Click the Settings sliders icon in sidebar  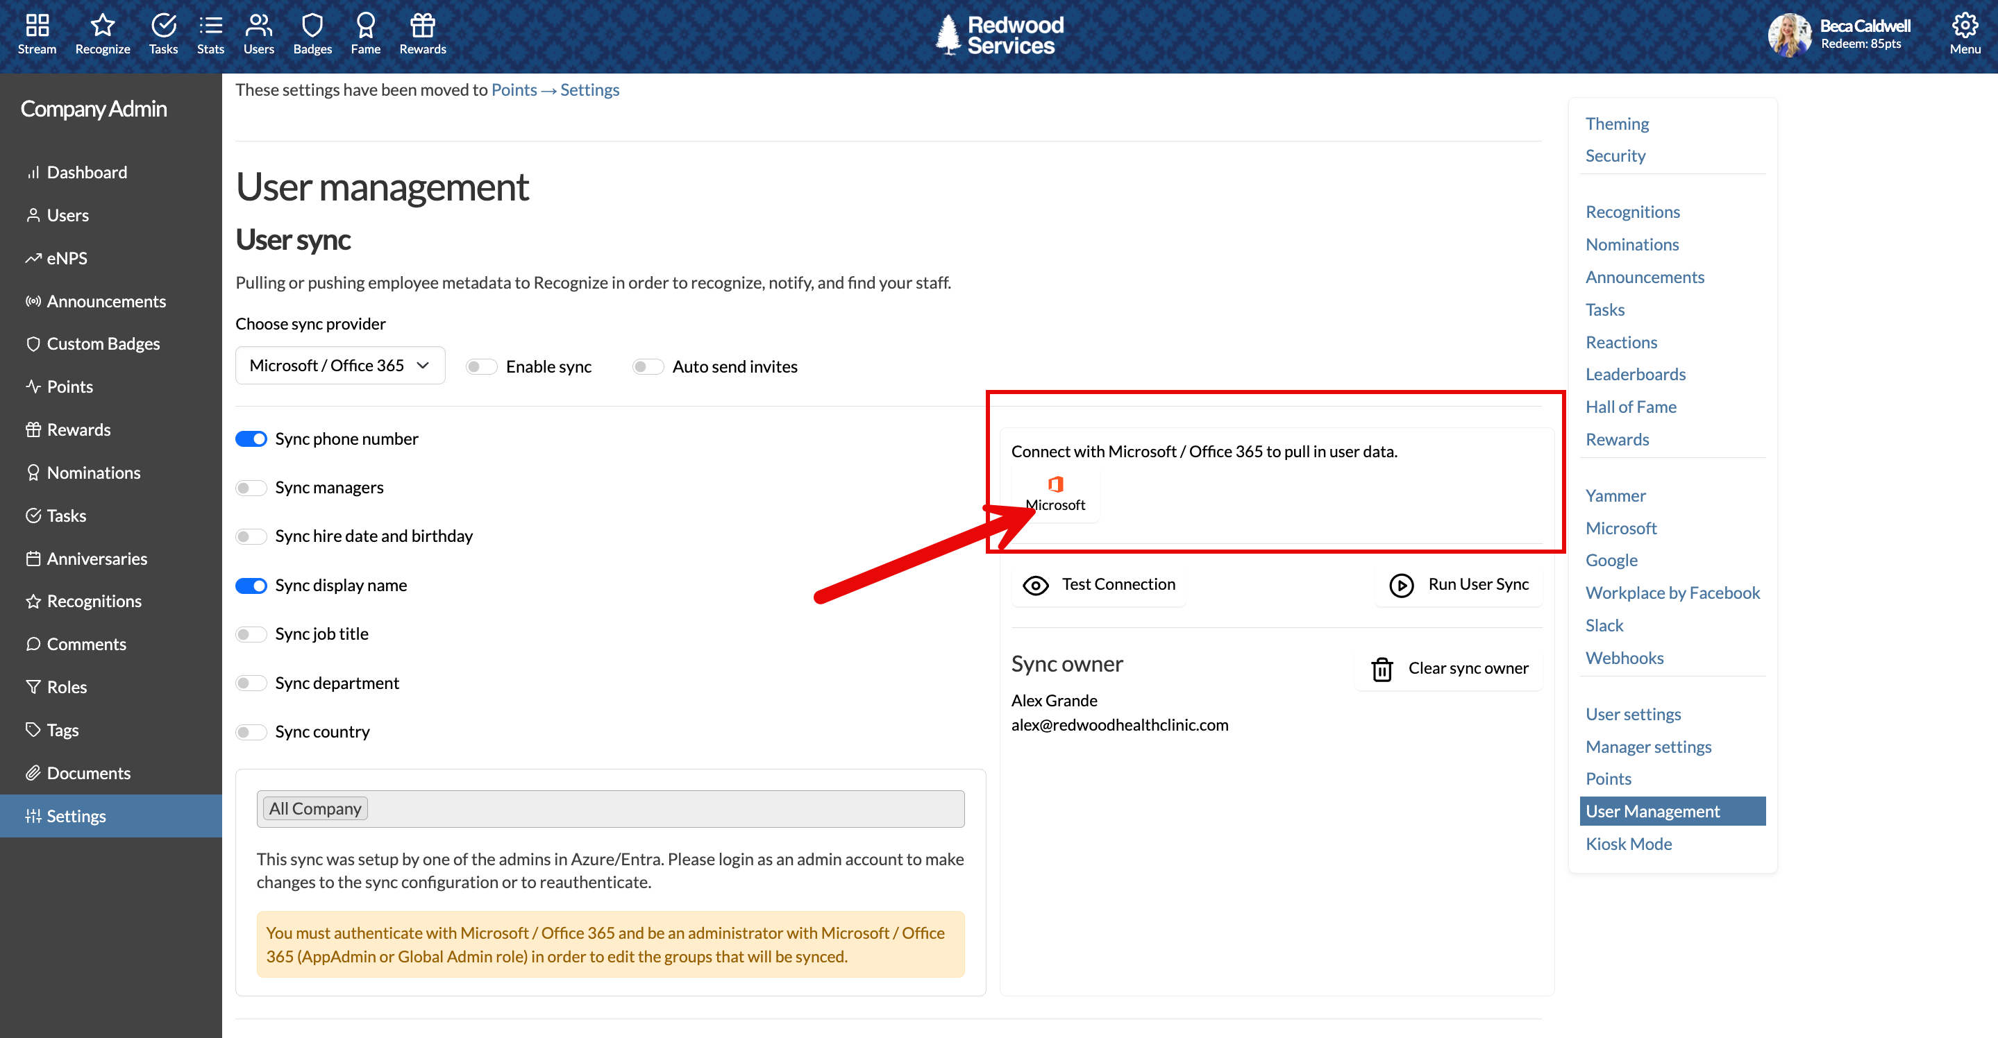33,816
